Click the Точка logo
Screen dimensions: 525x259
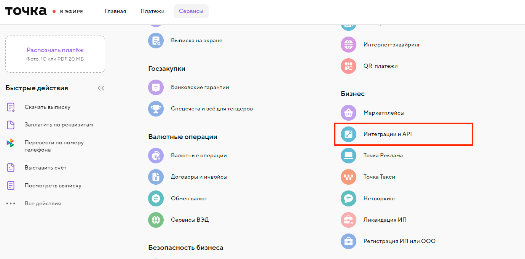pyautogui.click(x=26, y=11)
